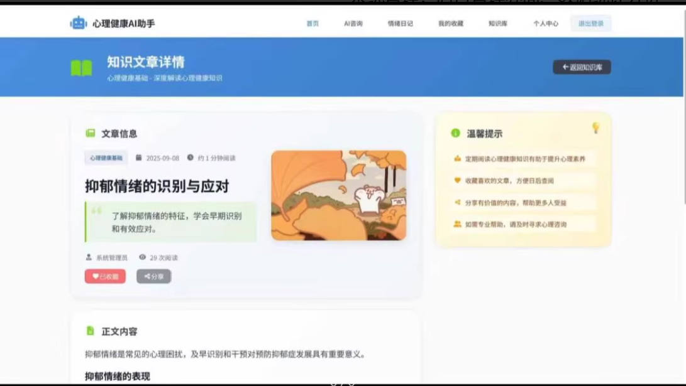Click people icon beside 如需专业帮助
Viewport: 686px width, 386px height.
(457, 224)
